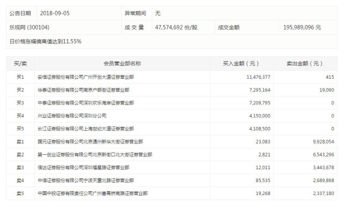Select the 卖5 row label
Image resolution: width=344 pixels, height=203 pixels.
pyautogui.click(x=20, y=193)
